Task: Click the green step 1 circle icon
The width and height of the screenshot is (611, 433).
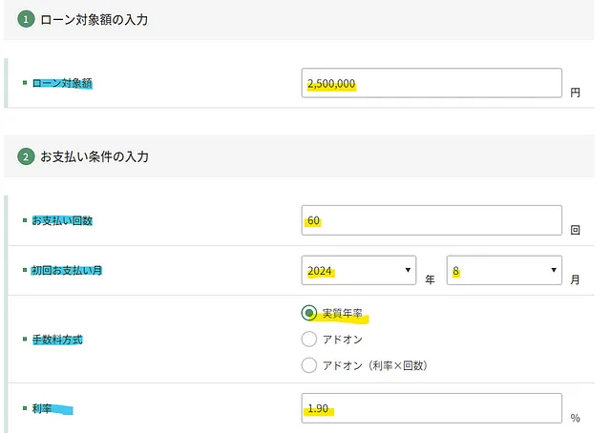Action: click(26, 19)
